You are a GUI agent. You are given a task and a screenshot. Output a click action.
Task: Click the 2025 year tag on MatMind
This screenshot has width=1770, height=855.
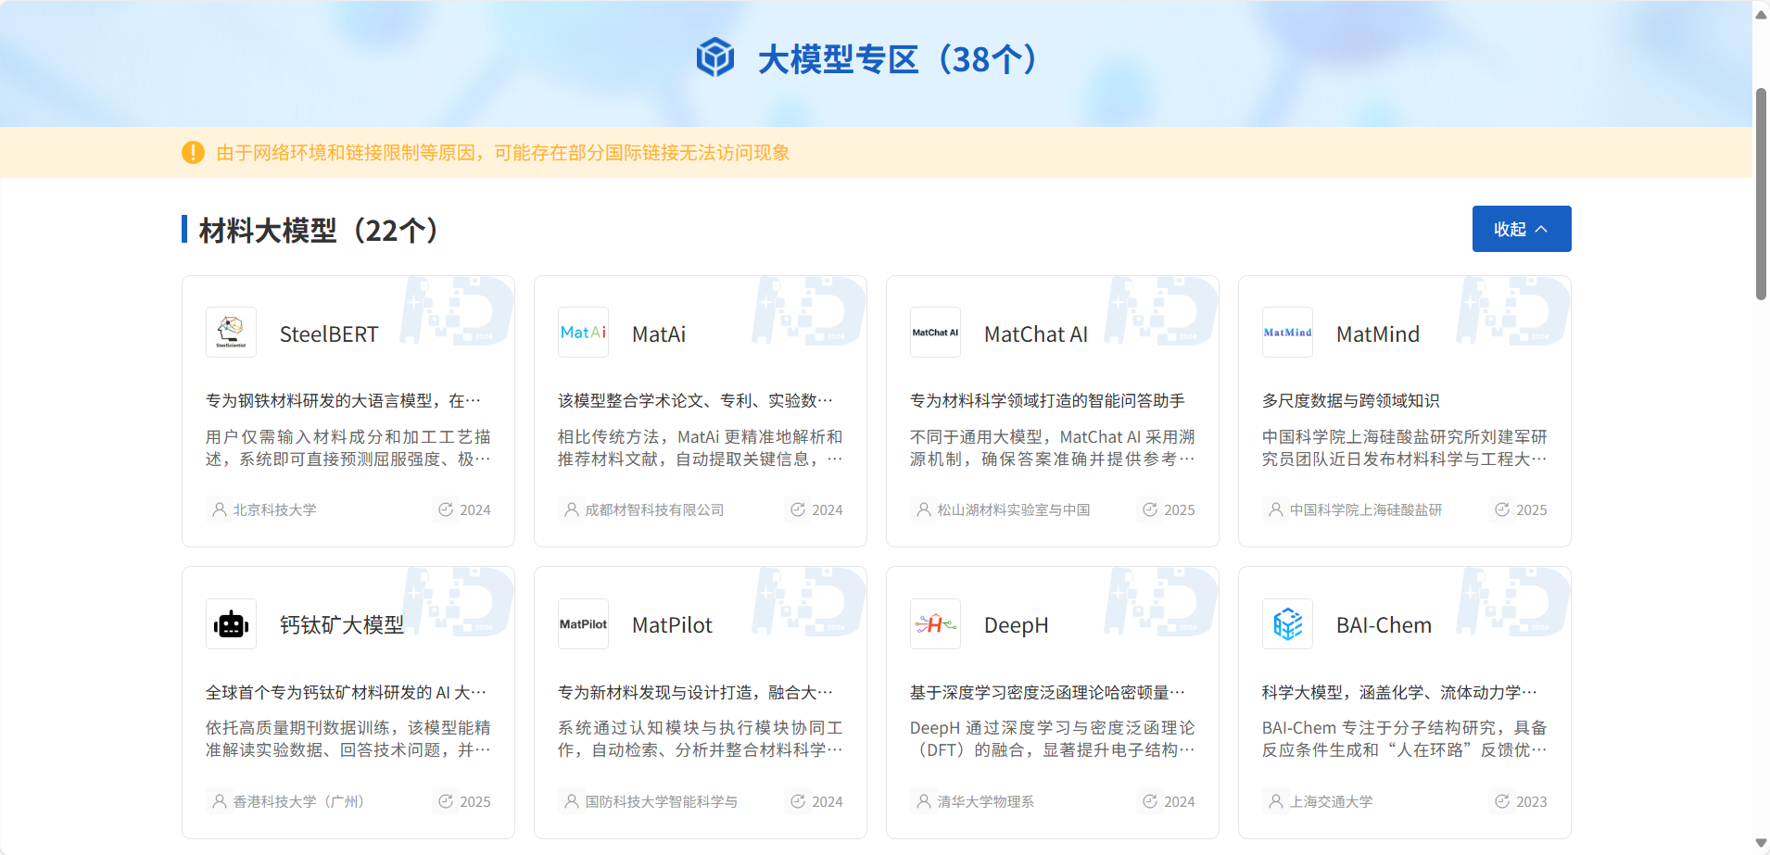pos(1521,509)
